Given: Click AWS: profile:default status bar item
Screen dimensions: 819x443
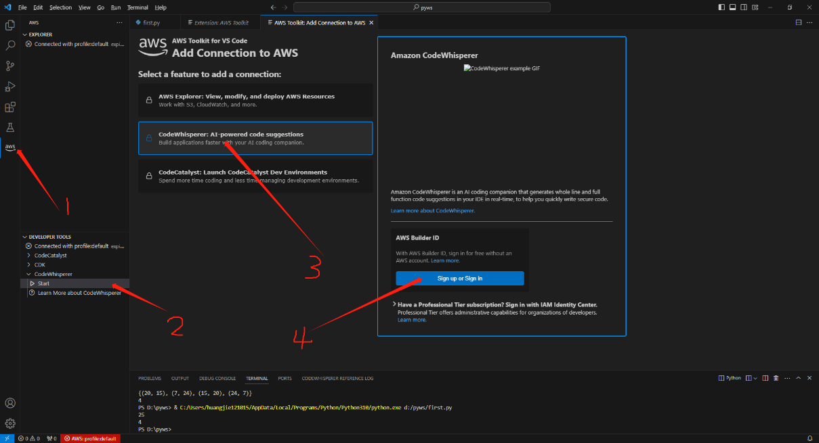Looking at the screenshot, I should (90, 438).
